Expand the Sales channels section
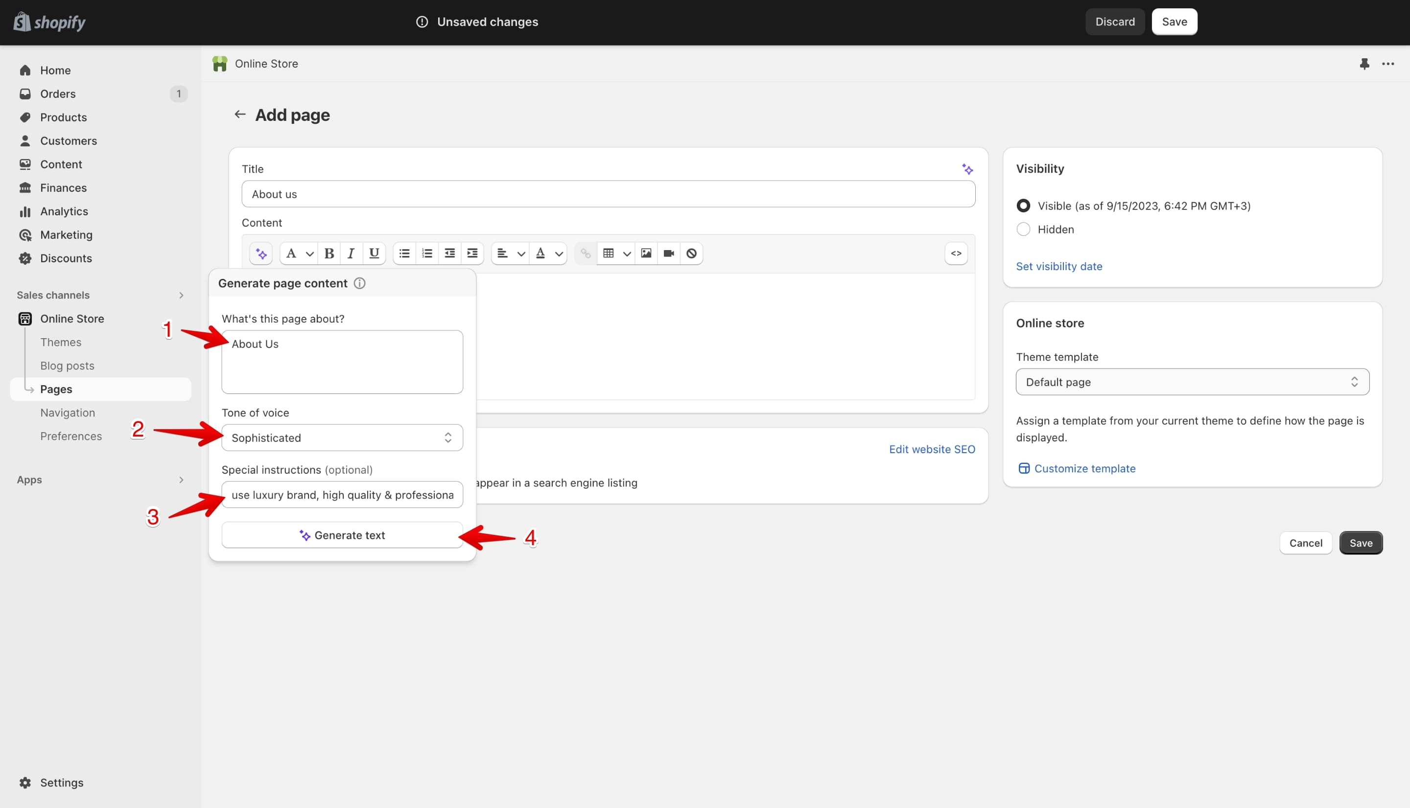The width and height of the screenshot is (1410, 808). [181, 295]
